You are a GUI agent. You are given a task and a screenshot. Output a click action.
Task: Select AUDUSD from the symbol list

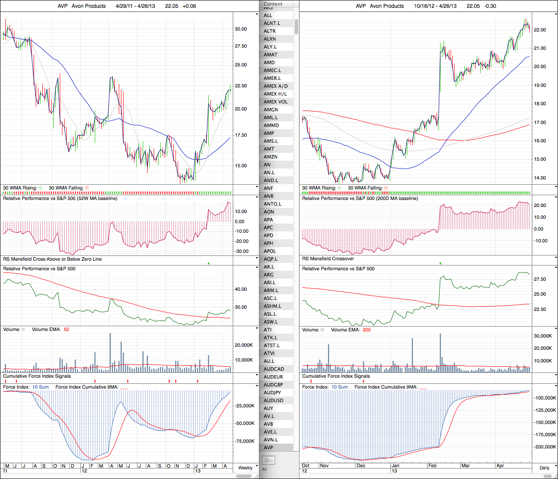point(273,400)
